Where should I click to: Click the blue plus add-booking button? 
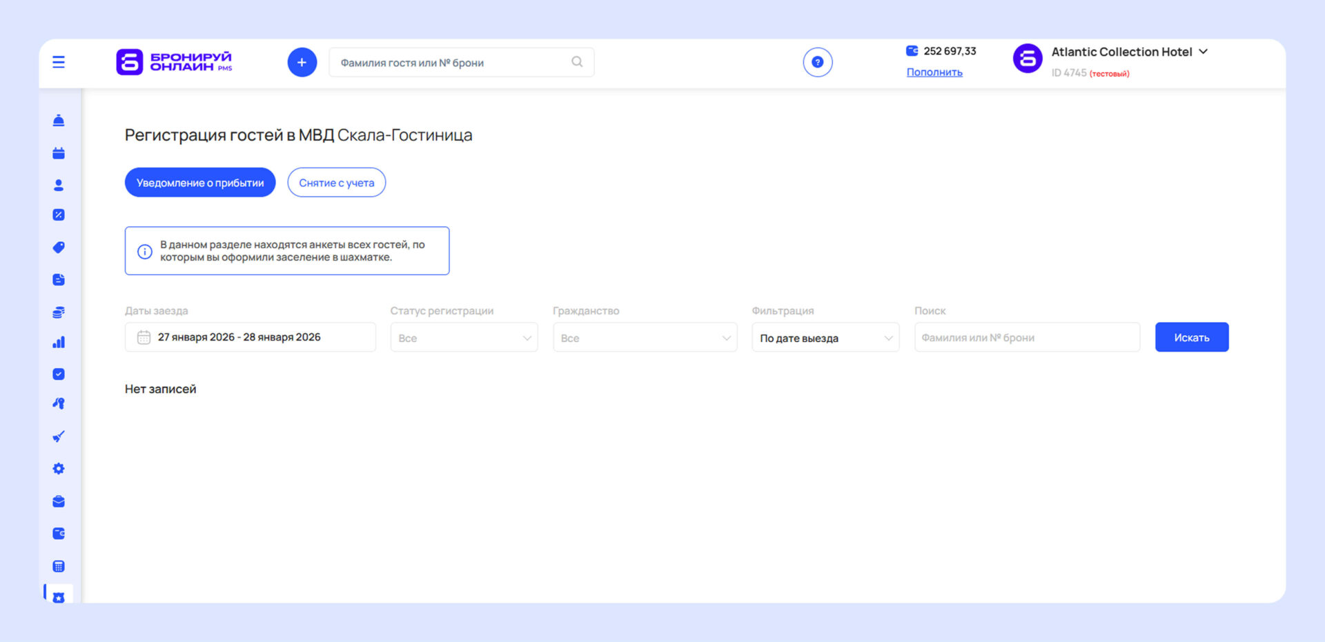(302, 62)
